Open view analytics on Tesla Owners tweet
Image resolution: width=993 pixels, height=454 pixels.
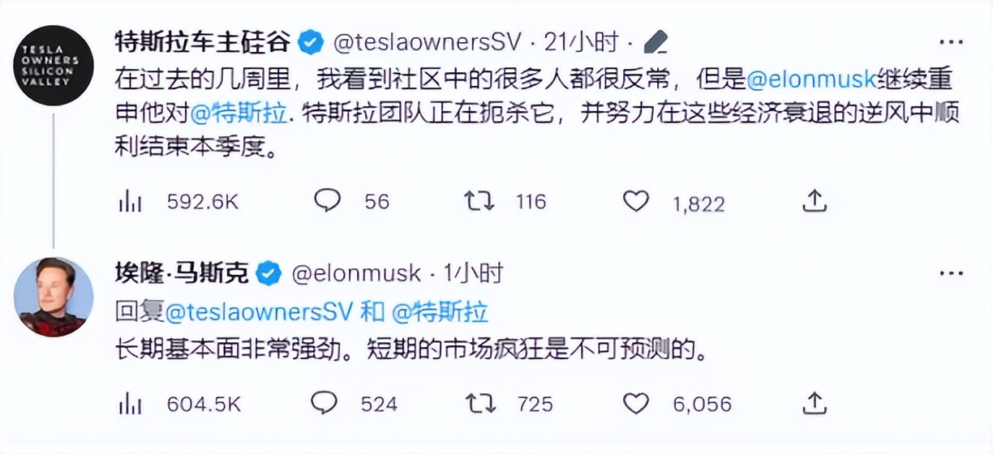pos(130,202)
